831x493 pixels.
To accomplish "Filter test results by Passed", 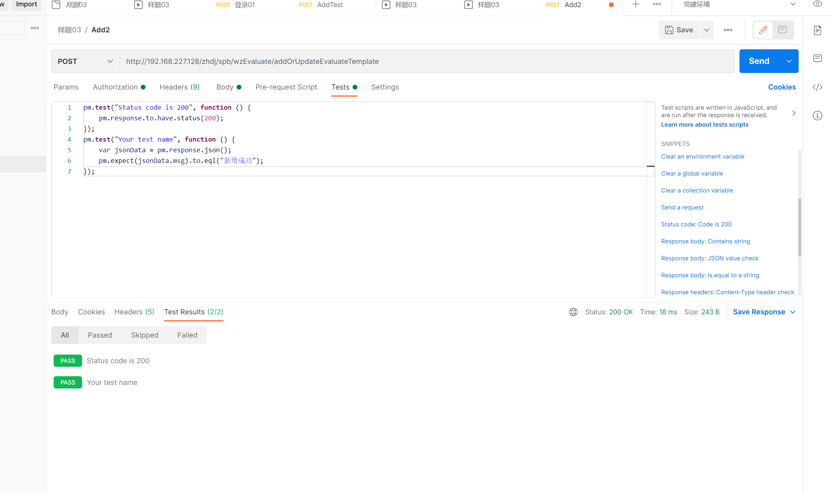I will point(100,335).
